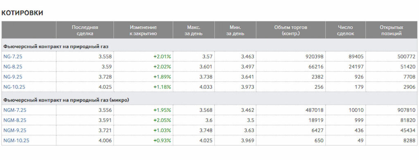Open the NGM-8.25 micro contract link
Screen dimensions: 419x160
point(15,120)
